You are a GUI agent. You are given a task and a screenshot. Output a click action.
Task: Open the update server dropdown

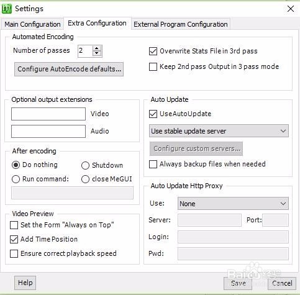click(x=219, y=131)
